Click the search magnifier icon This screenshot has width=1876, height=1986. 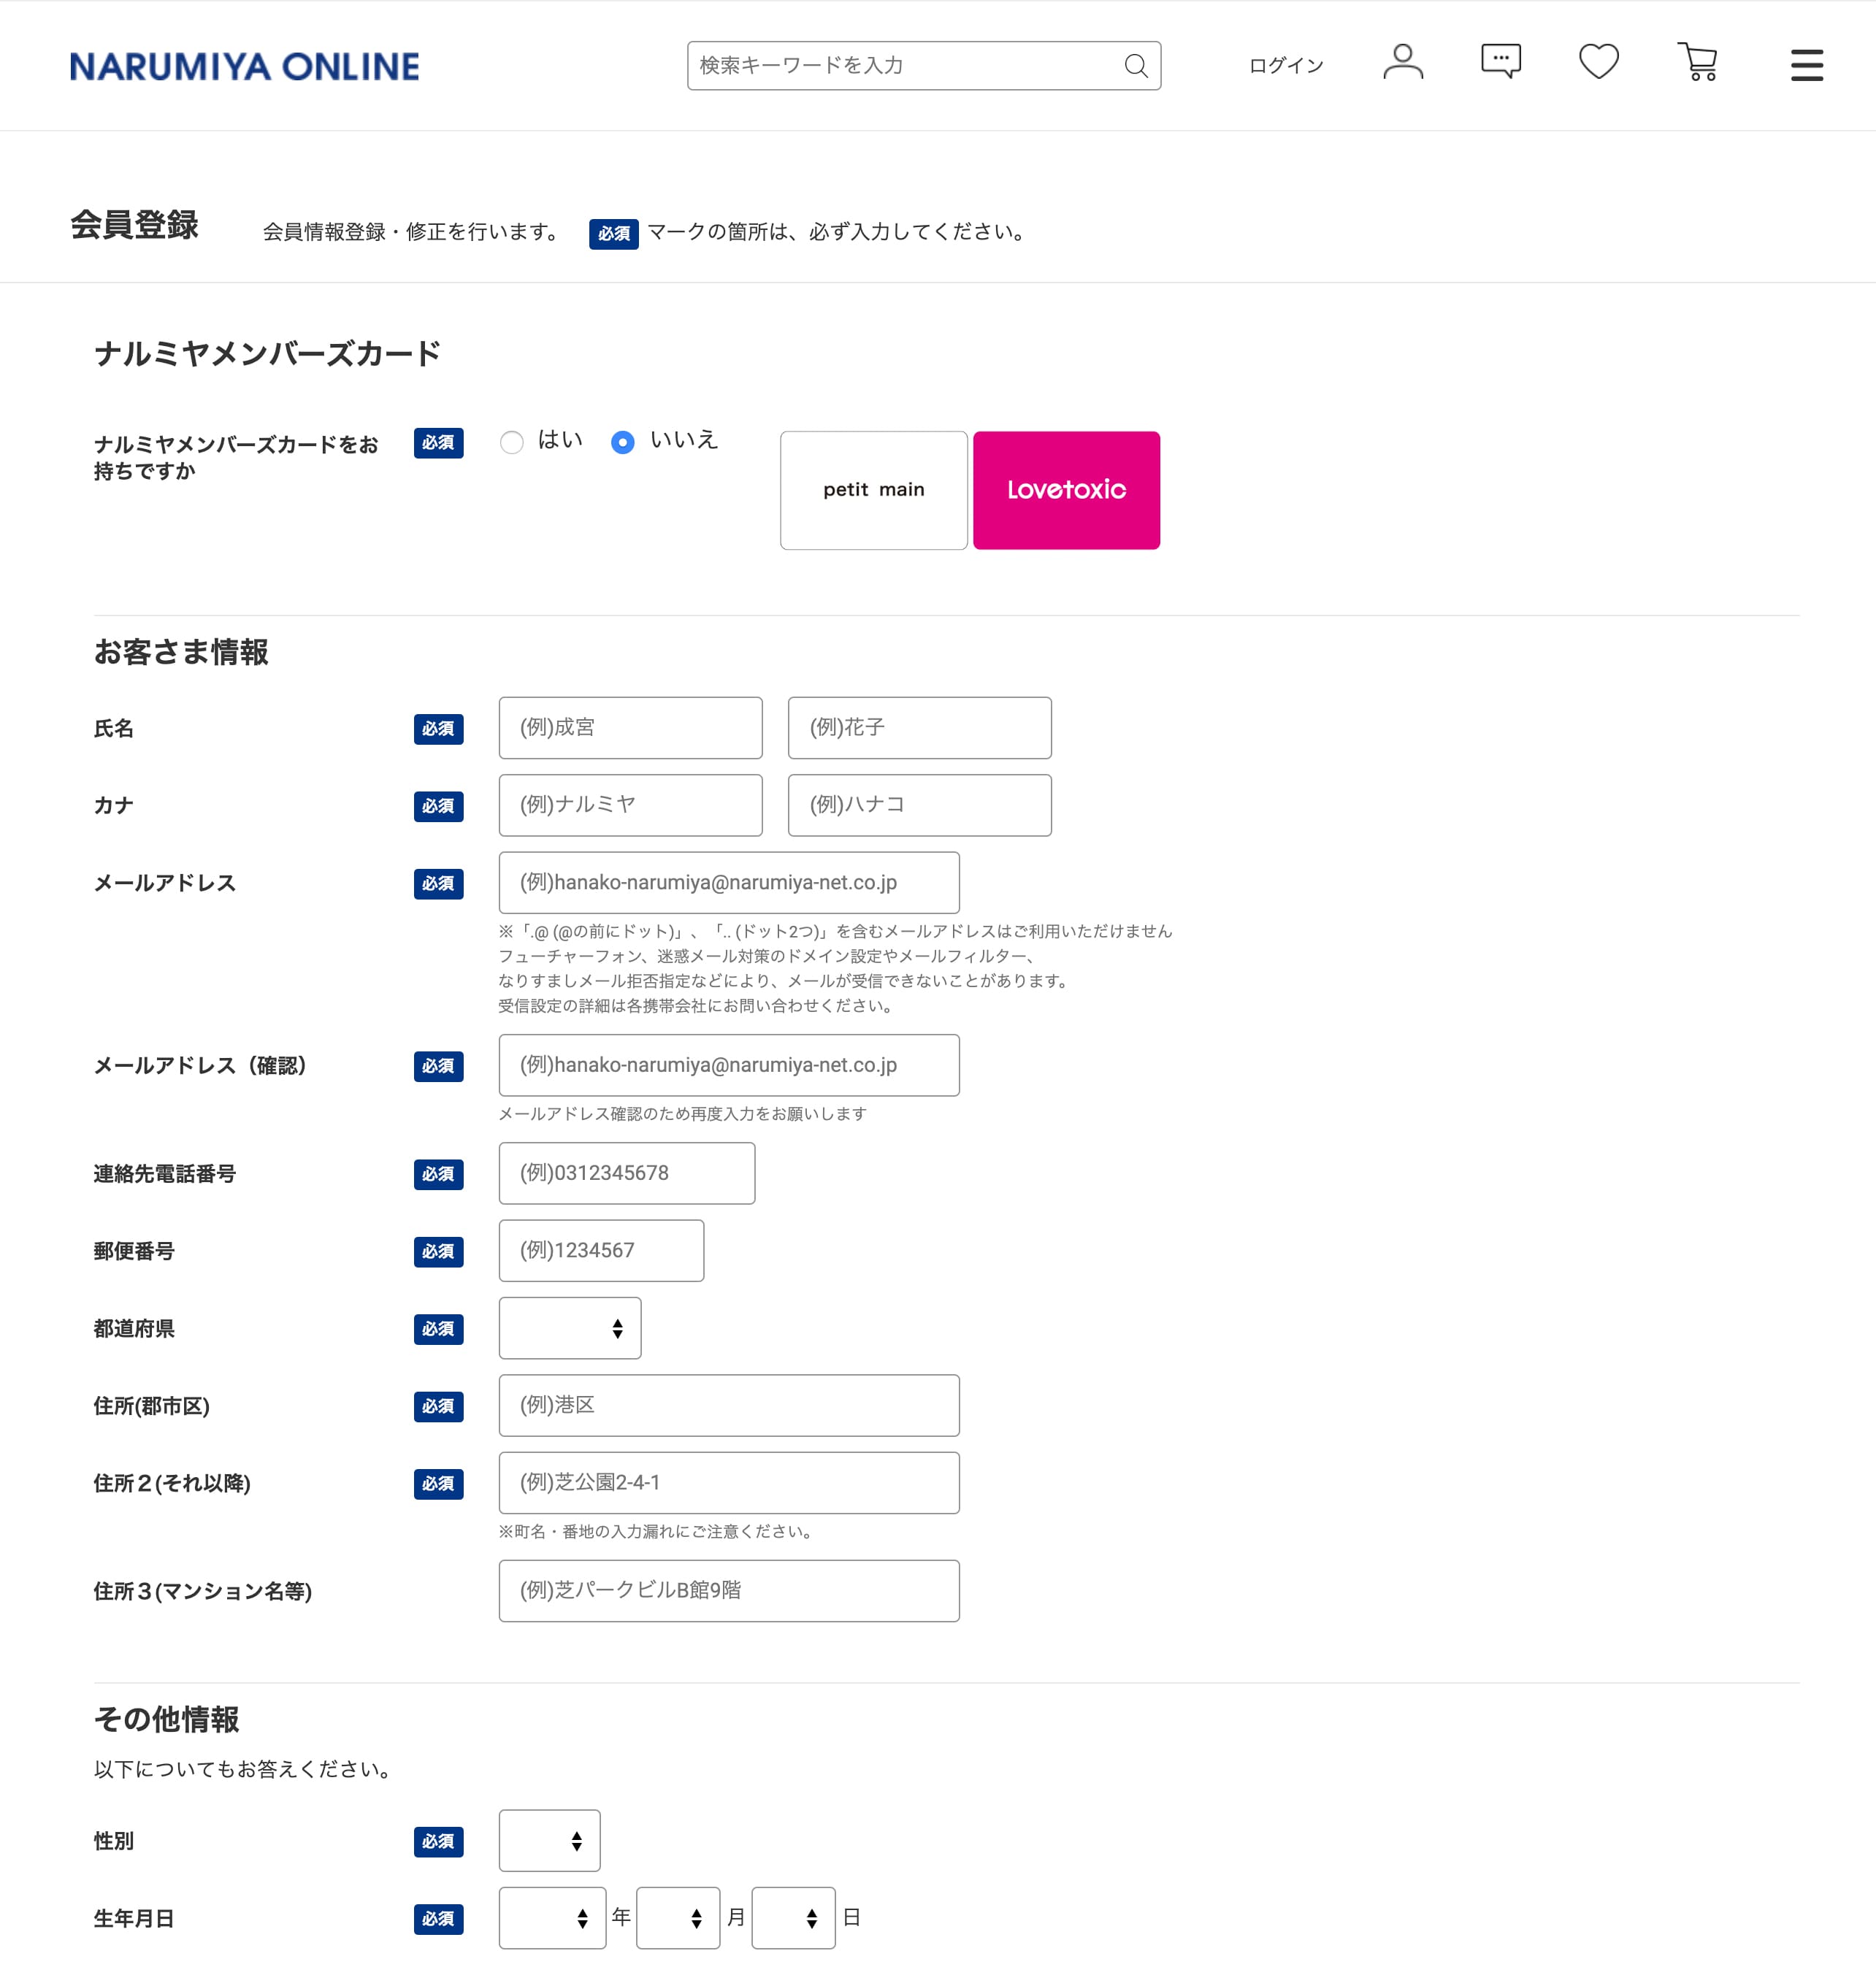[1135, 66]
